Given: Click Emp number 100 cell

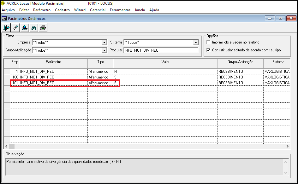Looking at the screenshot, I should click(x=15, y=77).
